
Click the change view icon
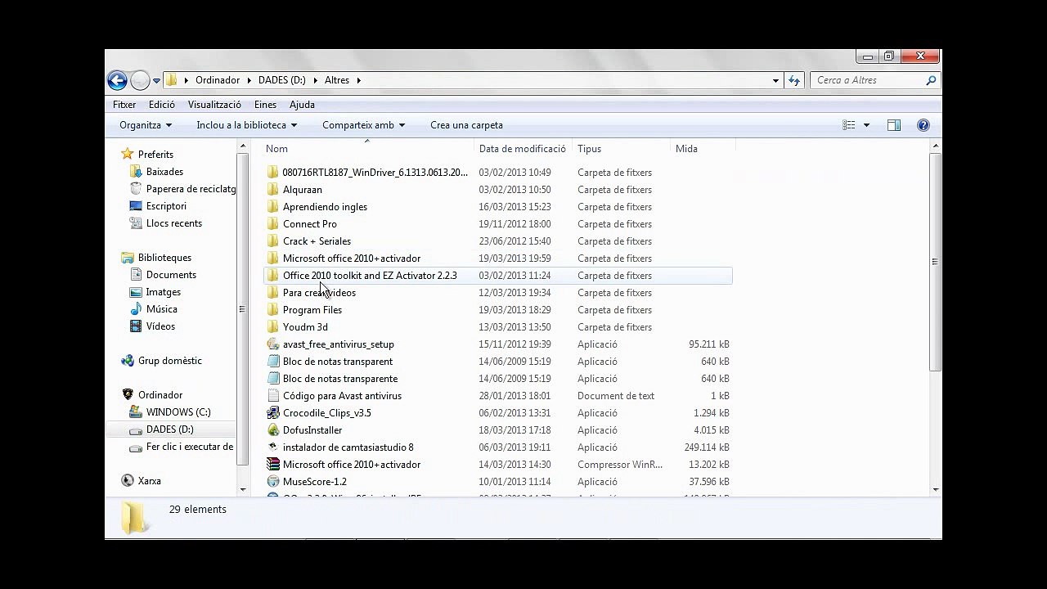849,125
